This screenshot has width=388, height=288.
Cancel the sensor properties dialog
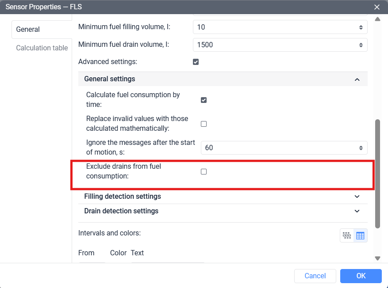(x=315, y=276)
